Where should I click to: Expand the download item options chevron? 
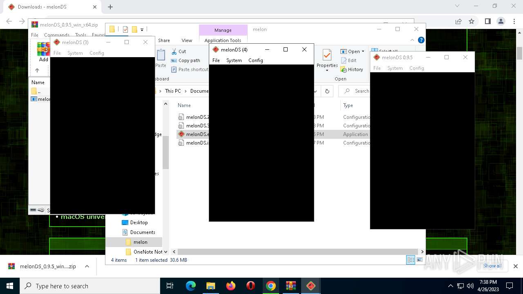point(87,266)
